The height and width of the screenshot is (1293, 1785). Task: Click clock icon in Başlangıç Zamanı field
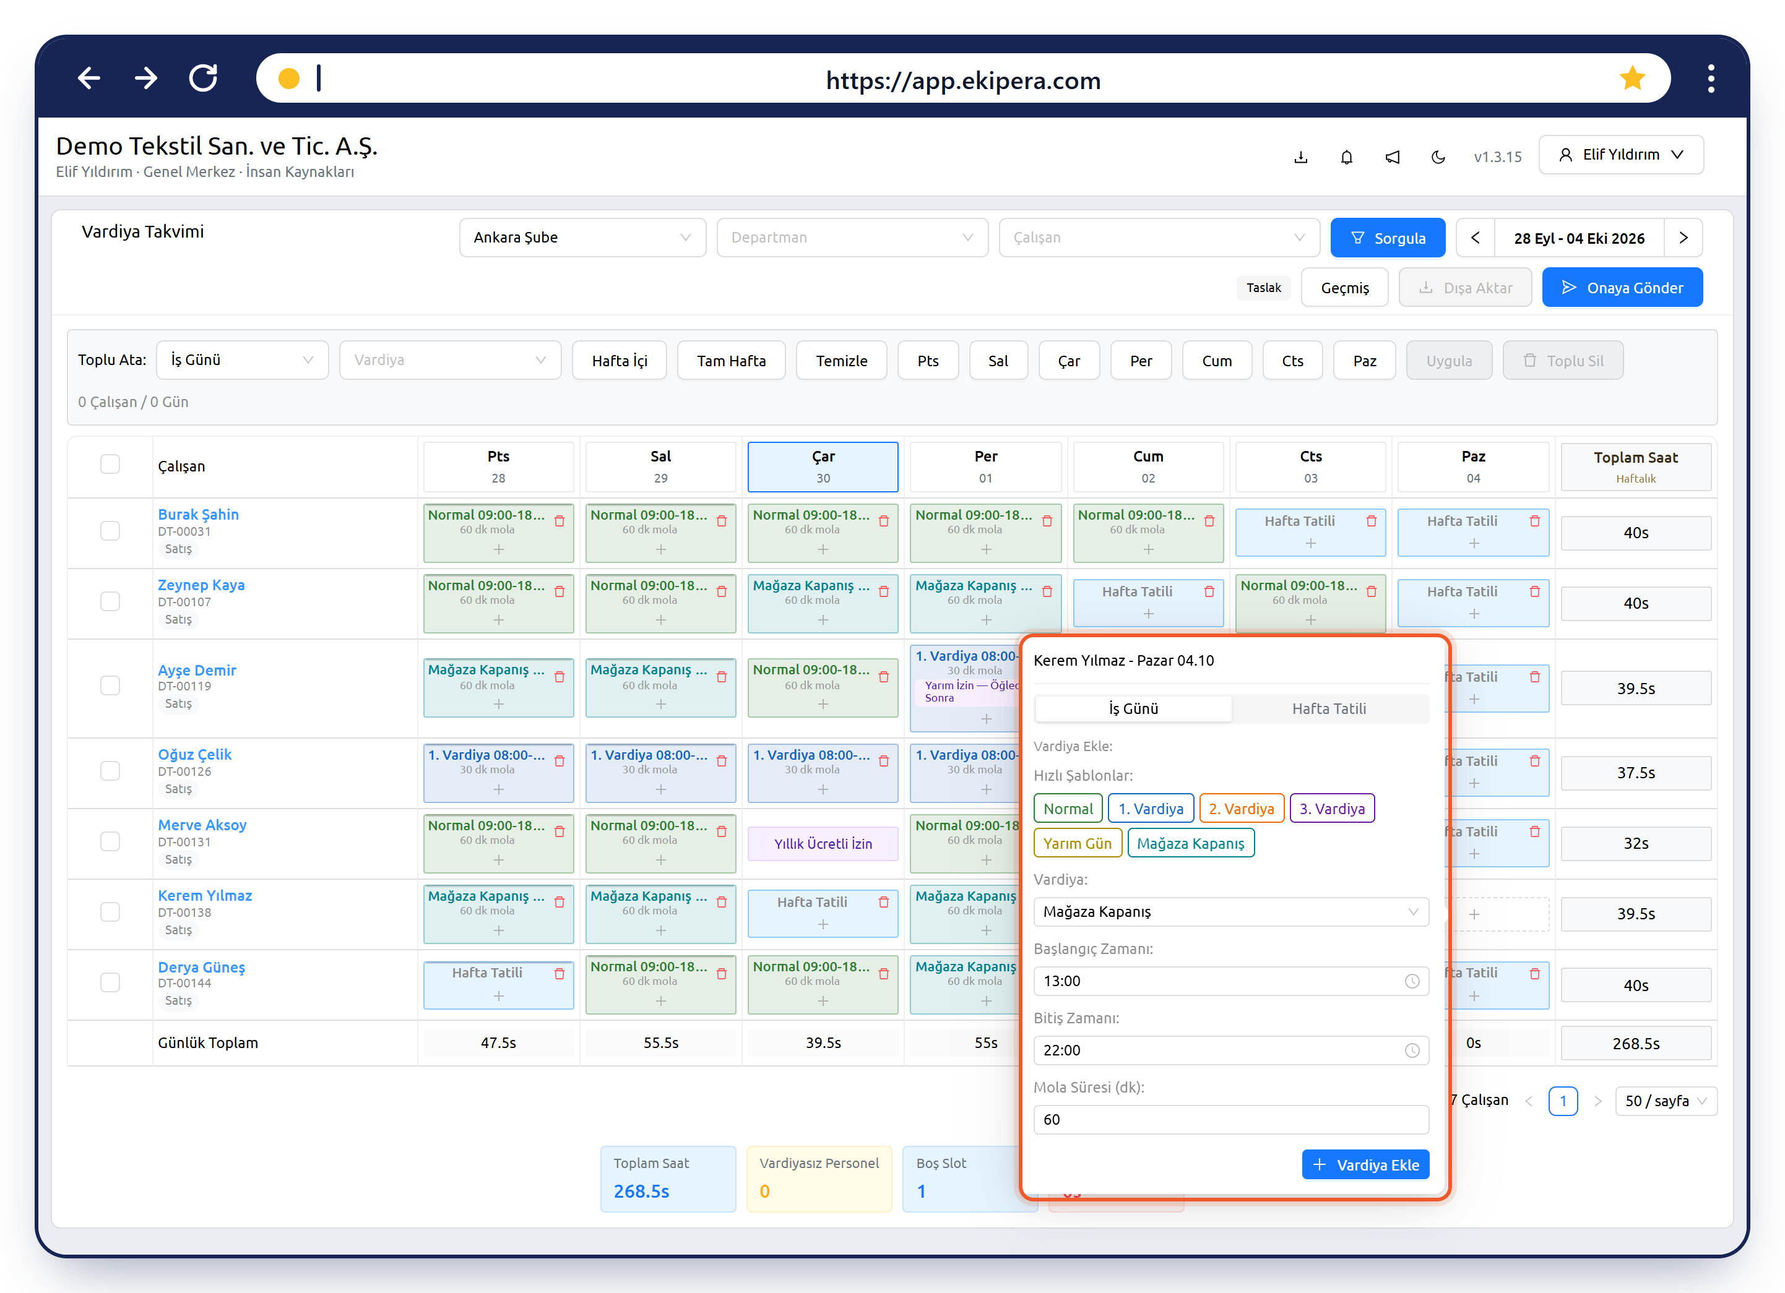coord(1412,982)
